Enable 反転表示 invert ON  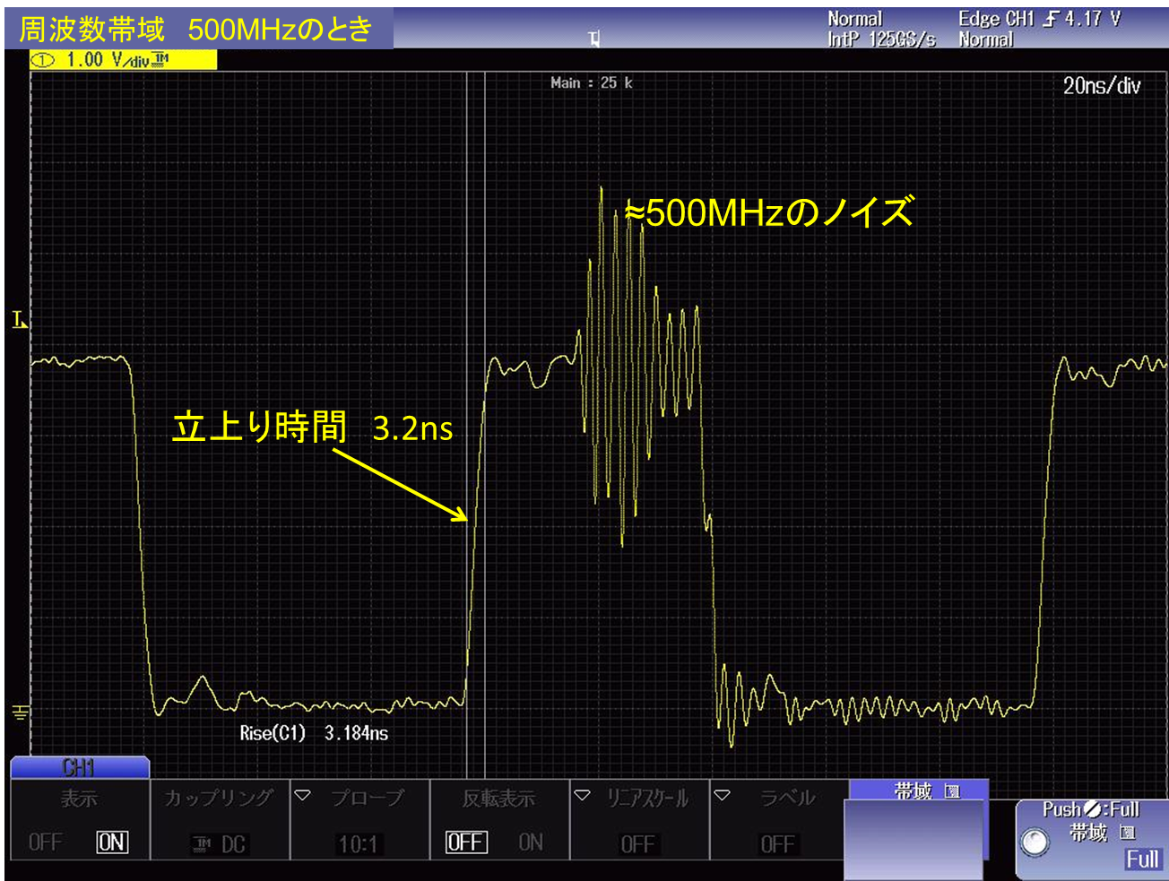[x=531, y=842]
